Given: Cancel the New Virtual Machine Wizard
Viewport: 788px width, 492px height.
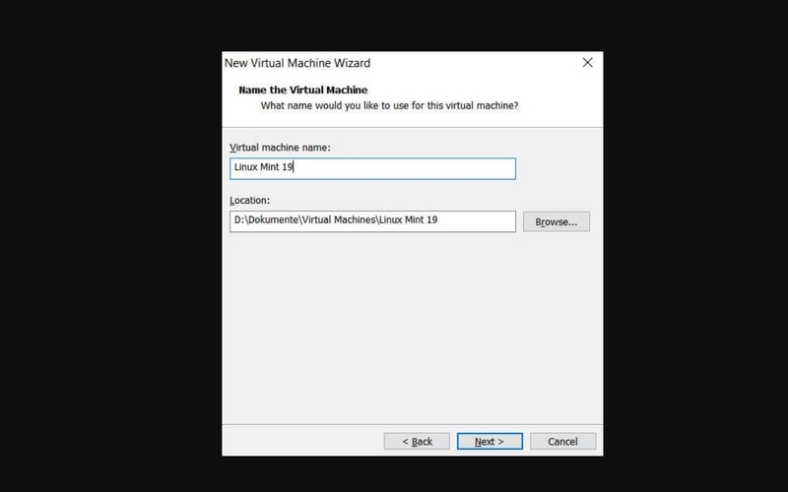Looking at the screenshot, I should tap(562, 441).
